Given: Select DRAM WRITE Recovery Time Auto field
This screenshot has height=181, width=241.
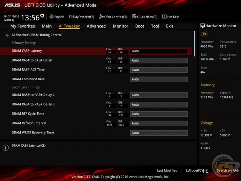Looking at the screenshot, I should (x=159, y=133).
